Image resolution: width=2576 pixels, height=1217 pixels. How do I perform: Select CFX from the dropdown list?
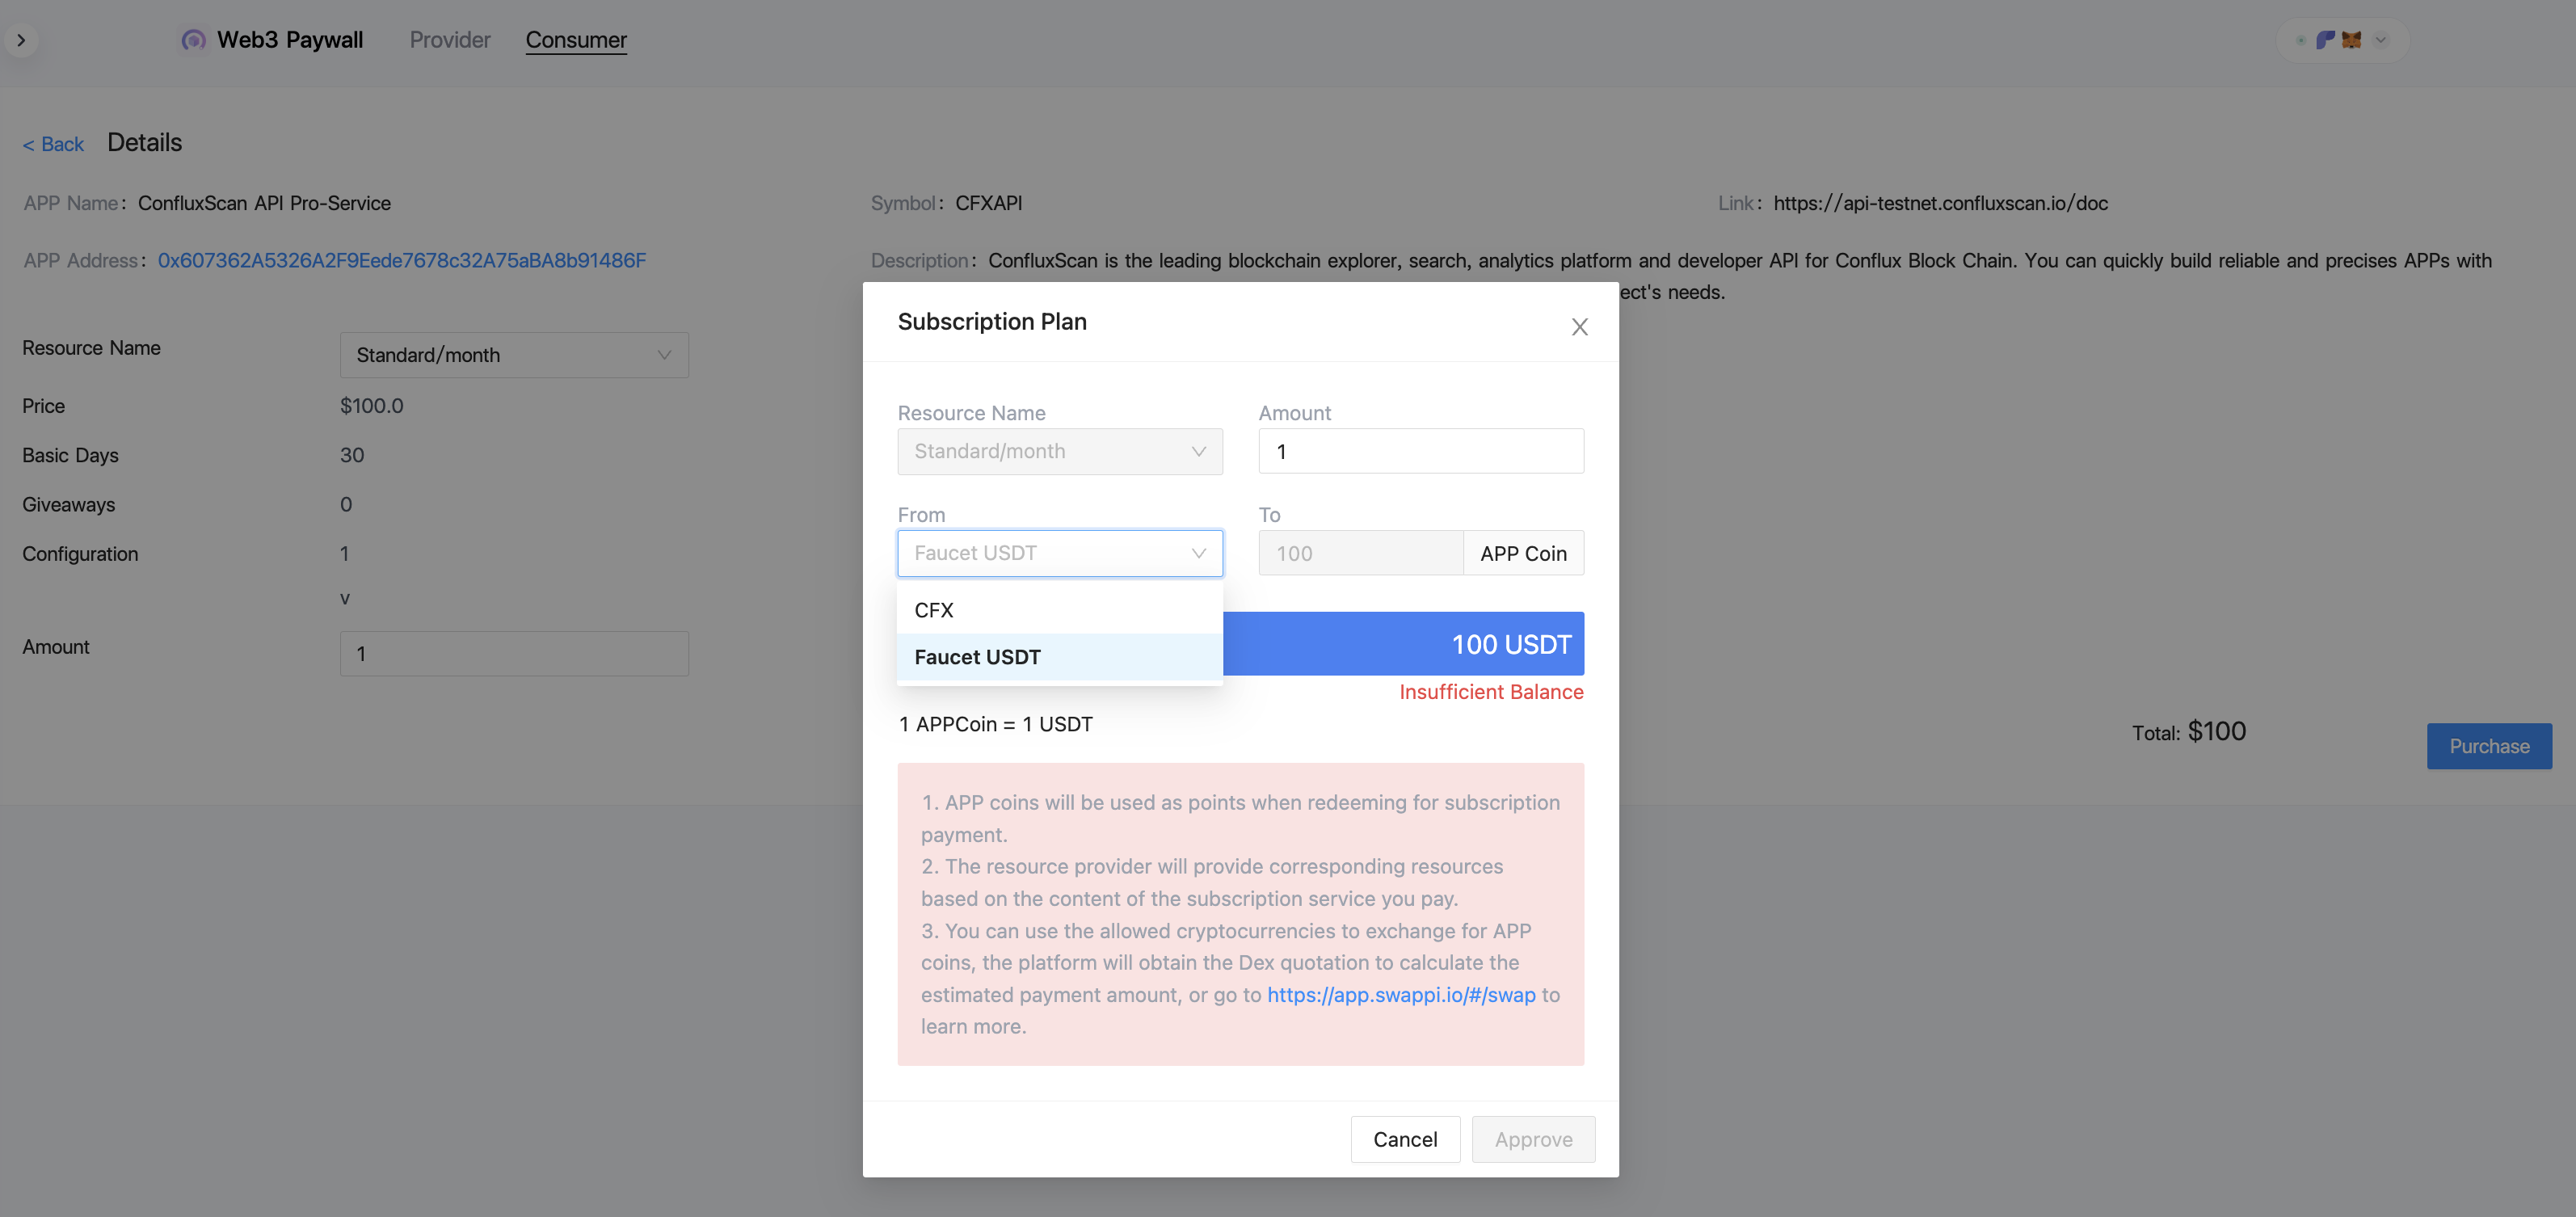coord(1059,610)
